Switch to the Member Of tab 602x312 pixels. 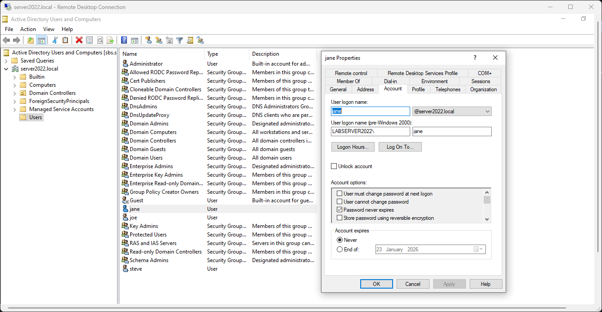click(348, 81)
